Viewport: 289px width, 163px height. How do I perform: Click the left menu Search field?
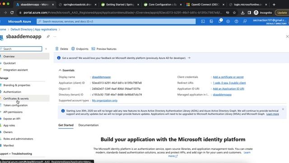(21, 49)
